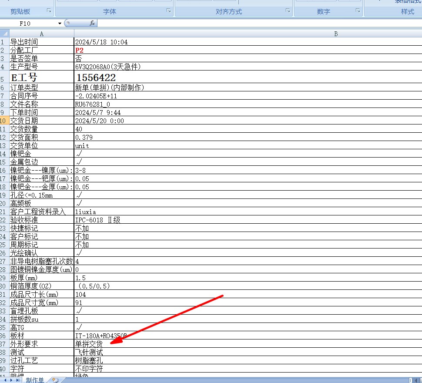Viewport: 422px width, 383px height.
Task: Select the cell IT-180A+RO4350B
Action: [x=248, y=336]
